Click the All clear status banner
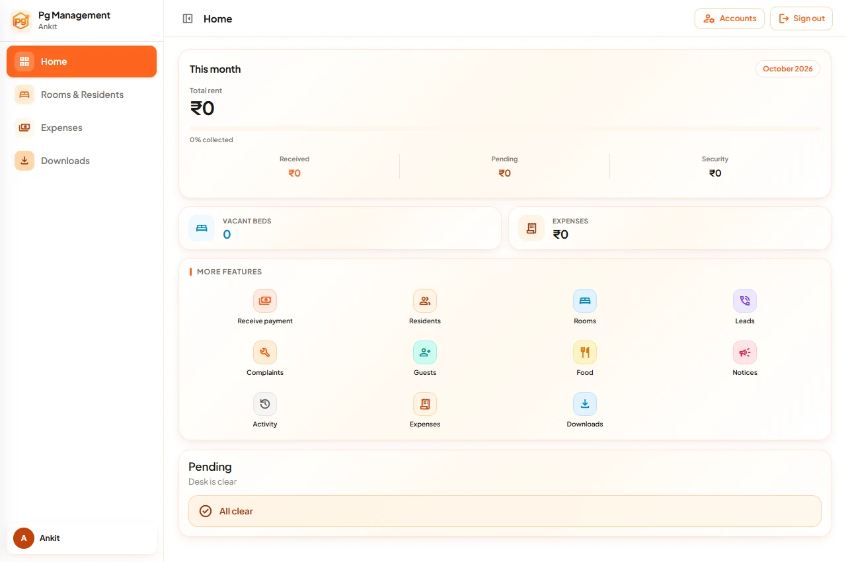 pos(505,511)
